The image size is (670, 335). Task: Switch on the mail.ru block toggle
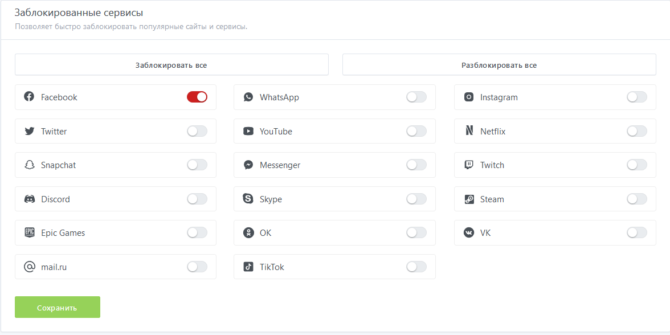[197, 267]
